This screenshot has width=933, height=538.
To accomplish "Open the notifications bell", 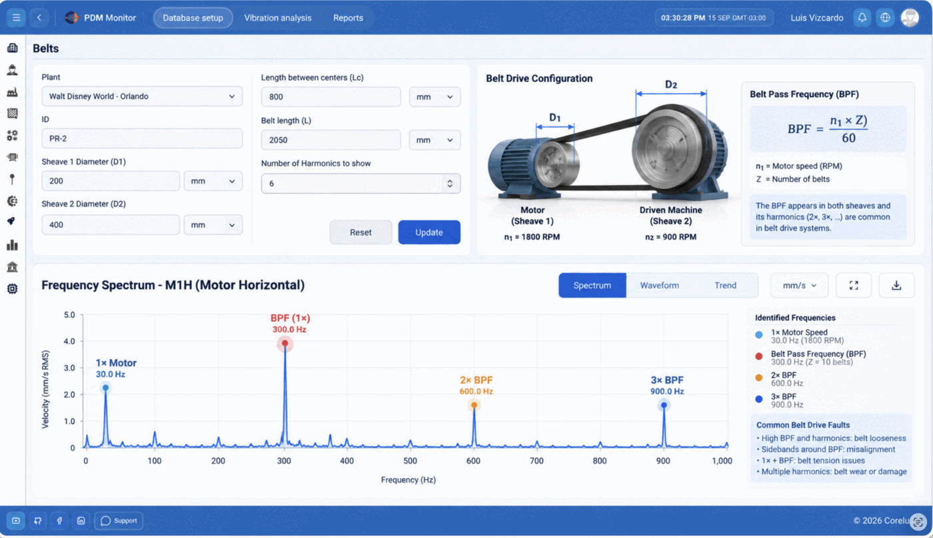I will (x=862, y=18).
